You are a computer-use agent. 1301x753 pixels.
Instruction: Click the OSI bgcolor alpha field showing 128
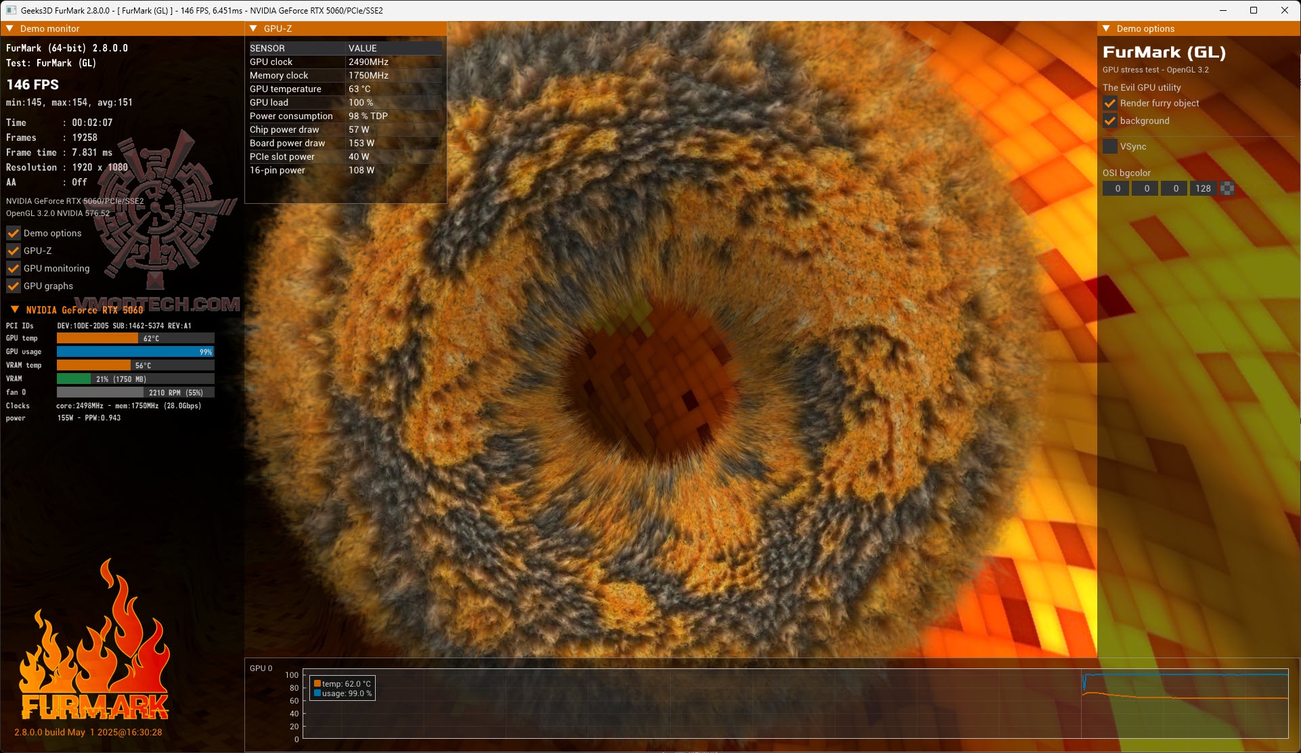click(x=1203, y=188)
